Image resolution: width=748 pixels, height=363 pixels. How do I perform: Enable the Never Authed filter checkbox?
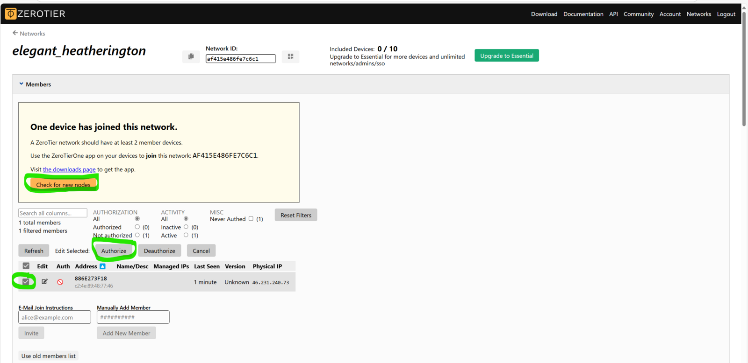pyautogui.click(x=251, y=219)
